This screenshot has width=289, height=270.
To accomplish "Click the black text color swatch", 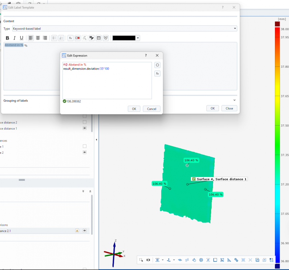I will 124,38.
